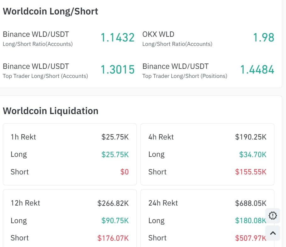Select the 4h Rekt card
This screenshot has width=286, height=247.
207,154
